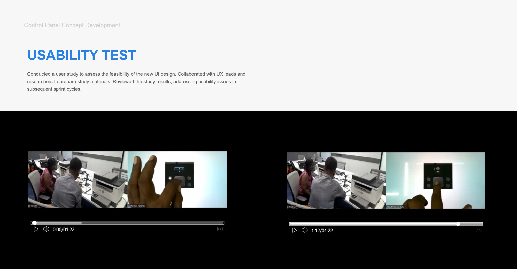Click the user study description paragraph
Viewport: 517px width, 269px height.
pos(136,81)
